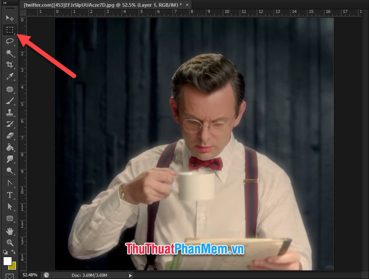Select the Crop tool

[x=10, y=65]
